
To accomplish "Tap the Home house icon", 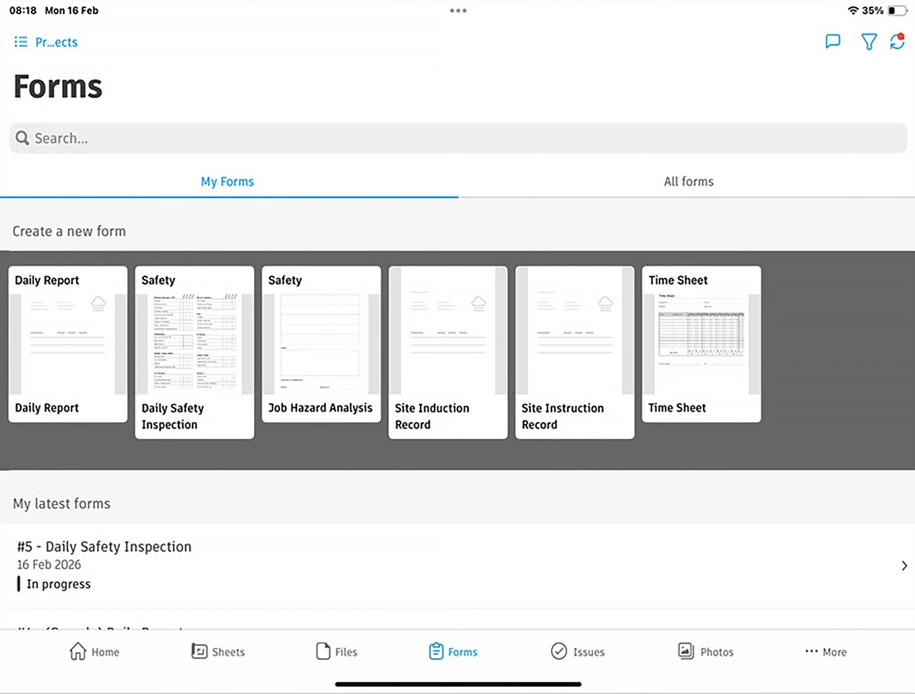I will point(78,651).
